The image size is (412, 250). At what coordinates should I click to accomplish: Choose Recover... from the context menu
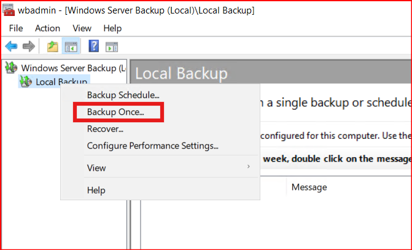105,129
